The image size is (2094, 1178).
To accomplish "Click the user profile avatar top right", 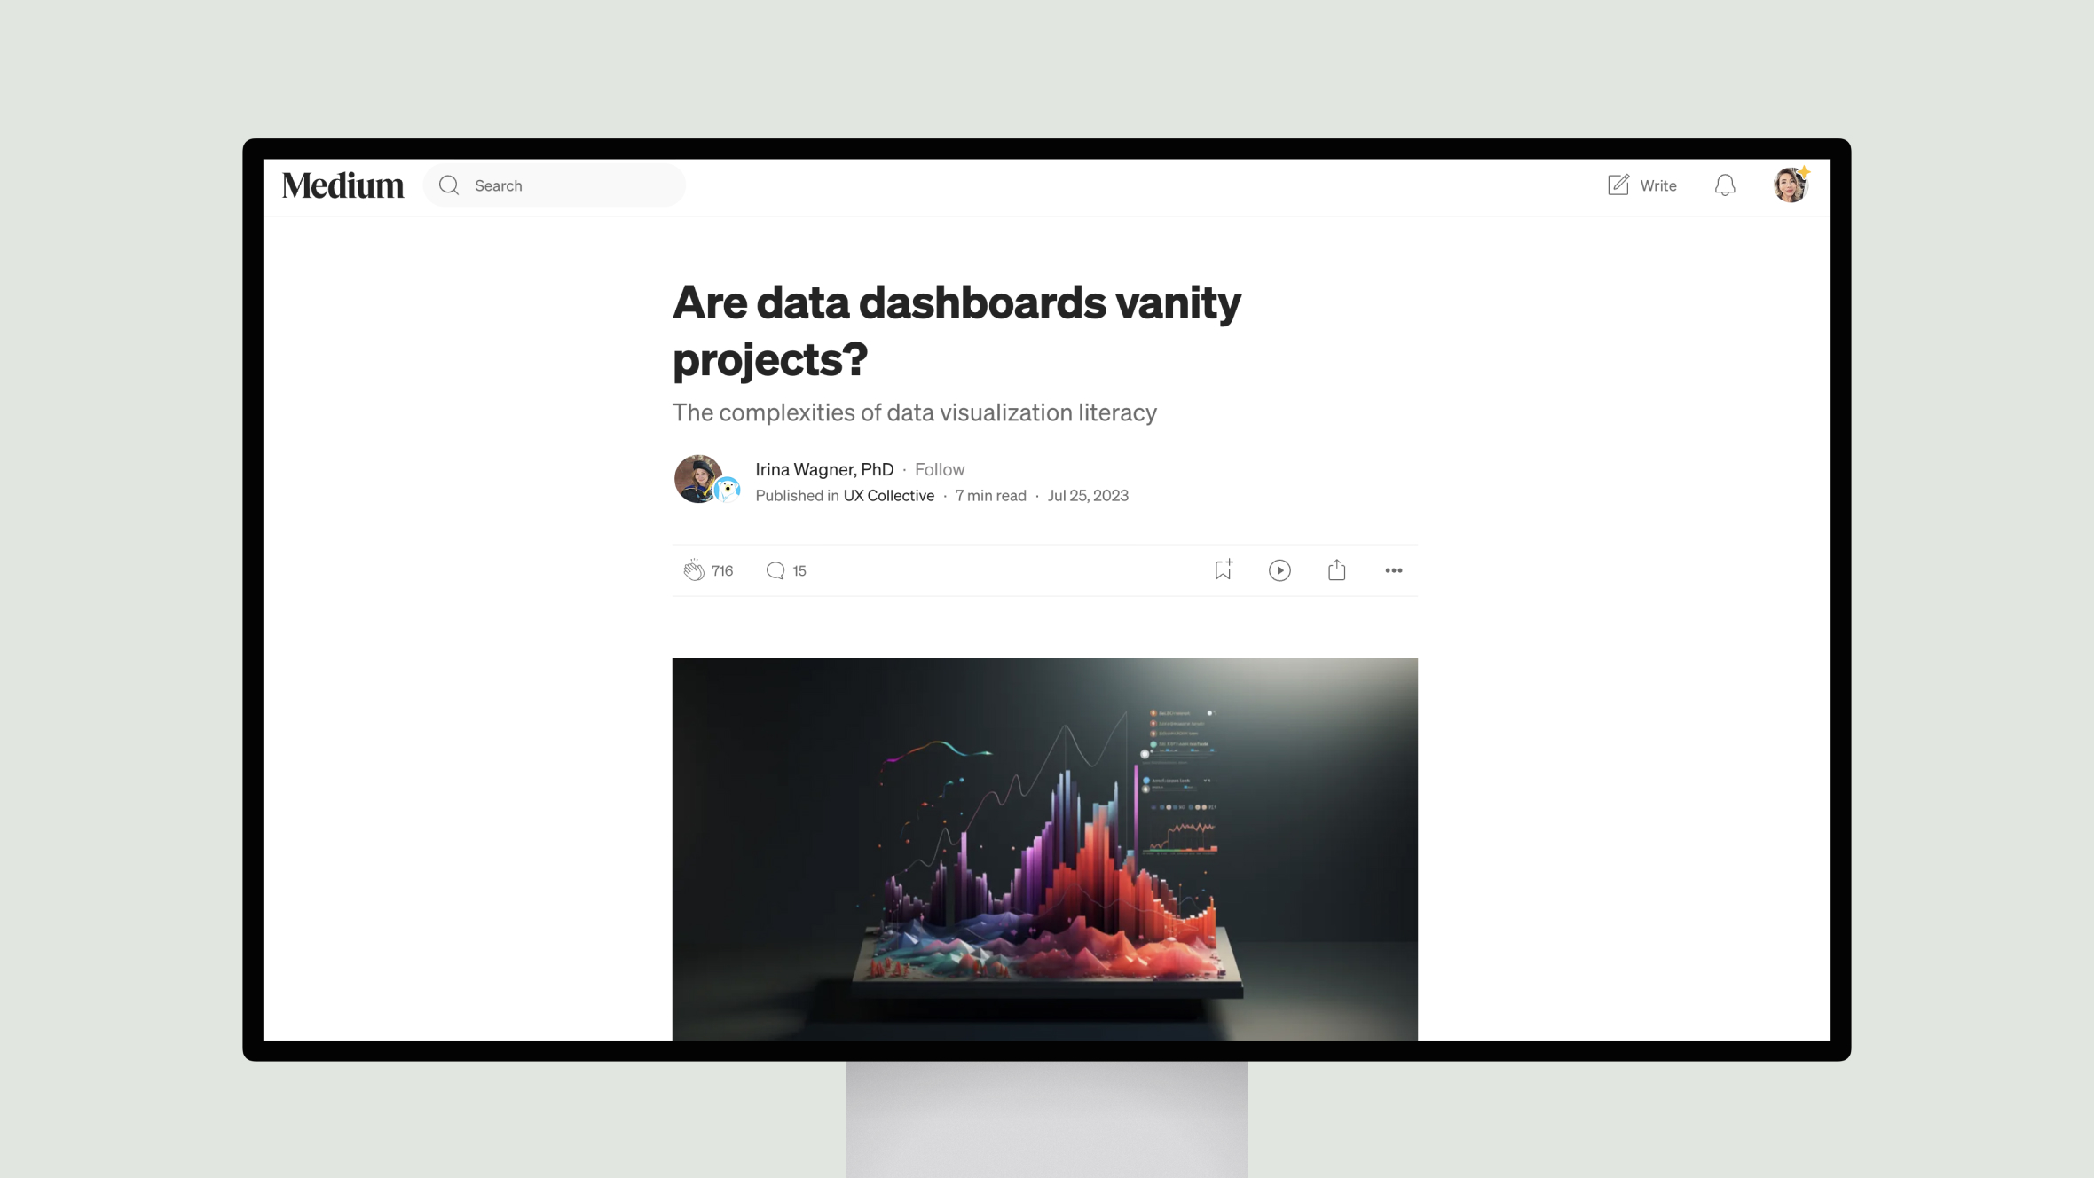I will point(1791,185).
